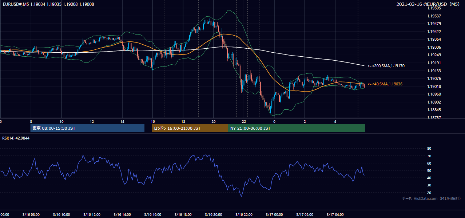465x218 pixels.
Task: Click price axis value 1.19306
Action: tap(434, 47)
